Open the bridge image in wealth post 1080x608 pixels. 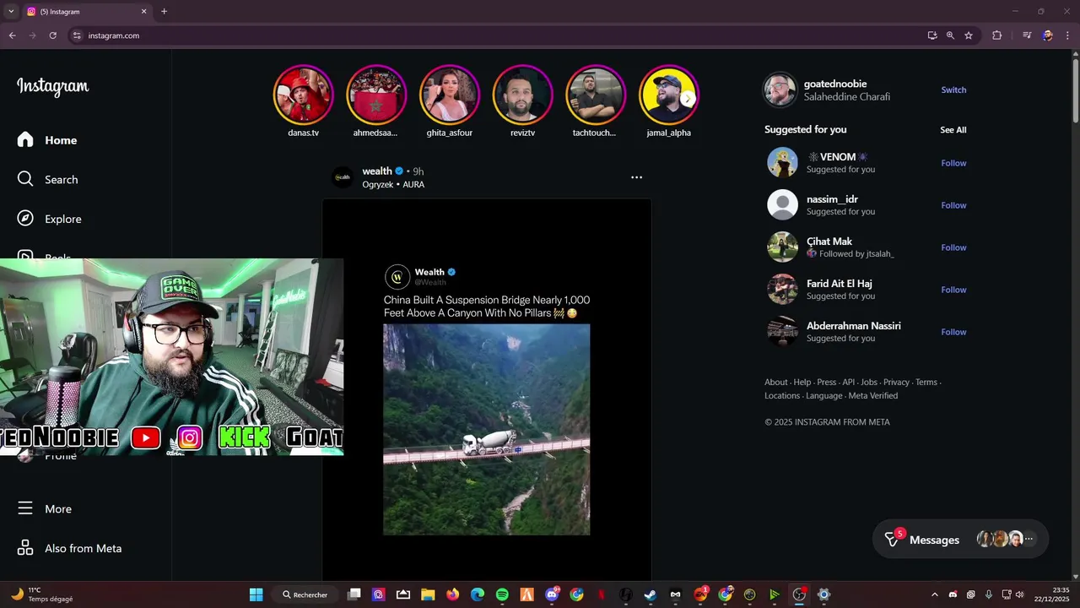487,430
